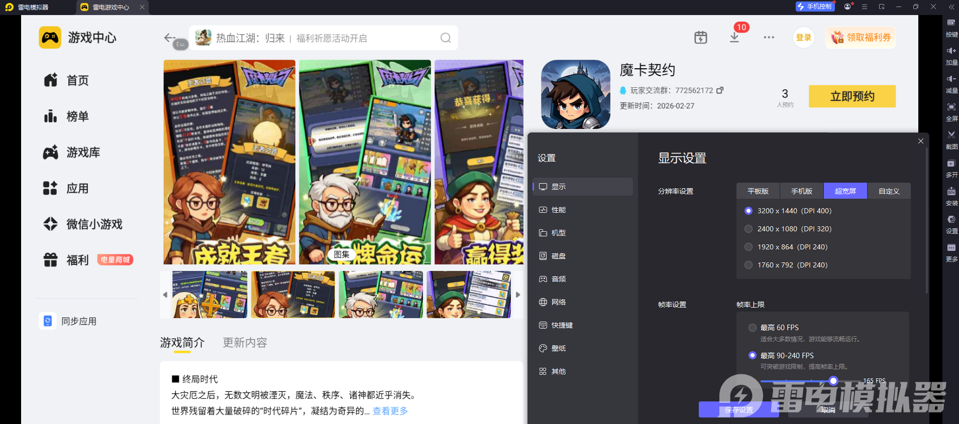Take a 截图 screenshot from right toolbar

(x=951, y=140)
